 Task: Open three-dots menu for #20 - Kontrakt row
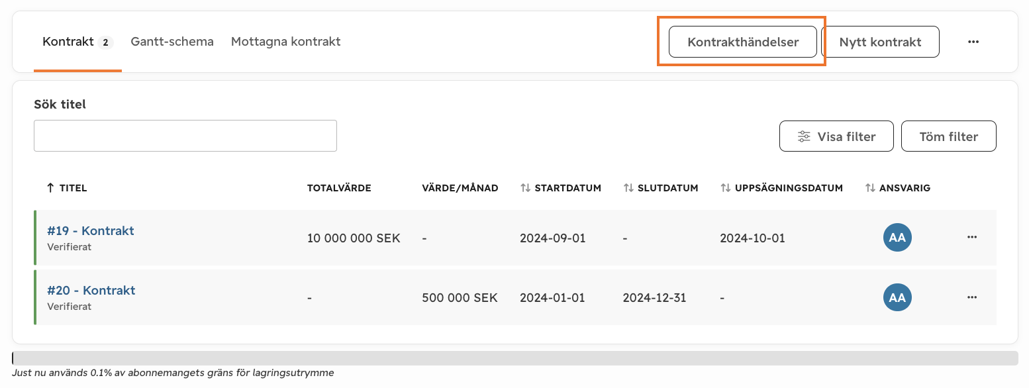click(x=972, y=297)
